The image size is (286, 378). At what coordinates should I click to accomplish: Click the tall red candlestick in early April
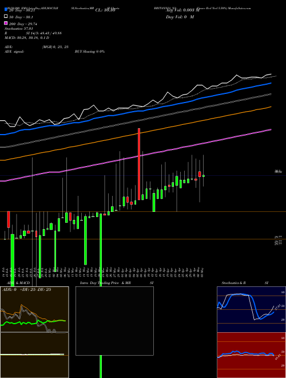(x=139, y=164)
